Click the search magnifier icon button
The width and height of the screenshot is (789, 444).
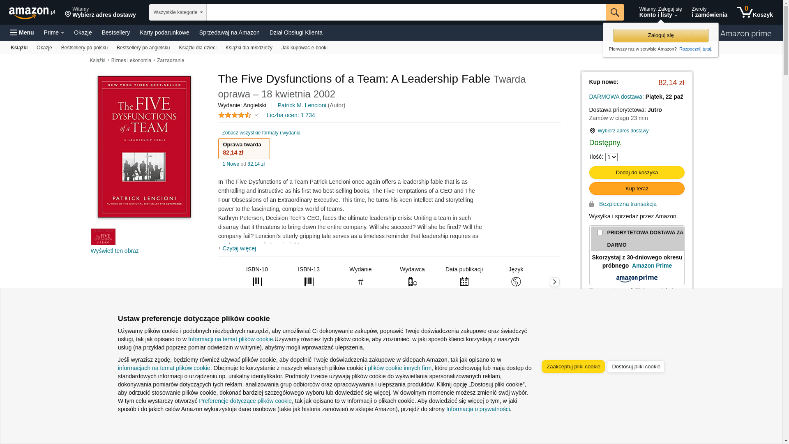tap(615, 12)
